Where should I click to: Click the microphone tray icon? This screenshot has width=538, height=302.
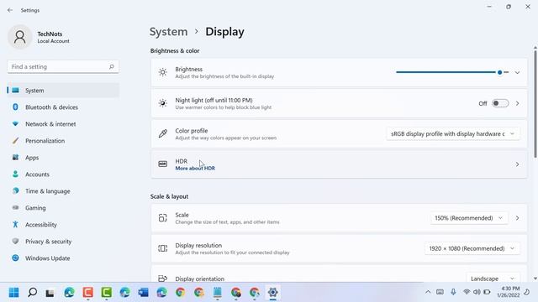453,292
